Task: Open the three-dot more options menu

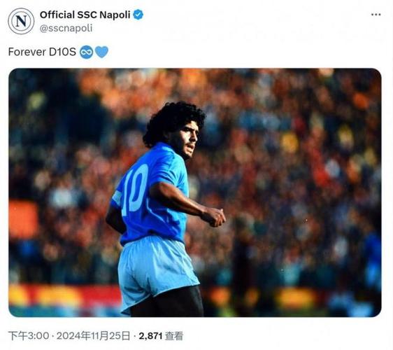Action: tap(376, 15)
